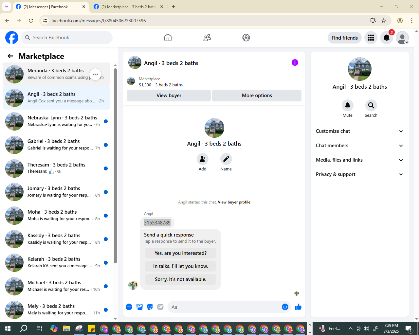Click the purple conversation info icon
Viewport: 419px width, 335px height.
[295, 62]
